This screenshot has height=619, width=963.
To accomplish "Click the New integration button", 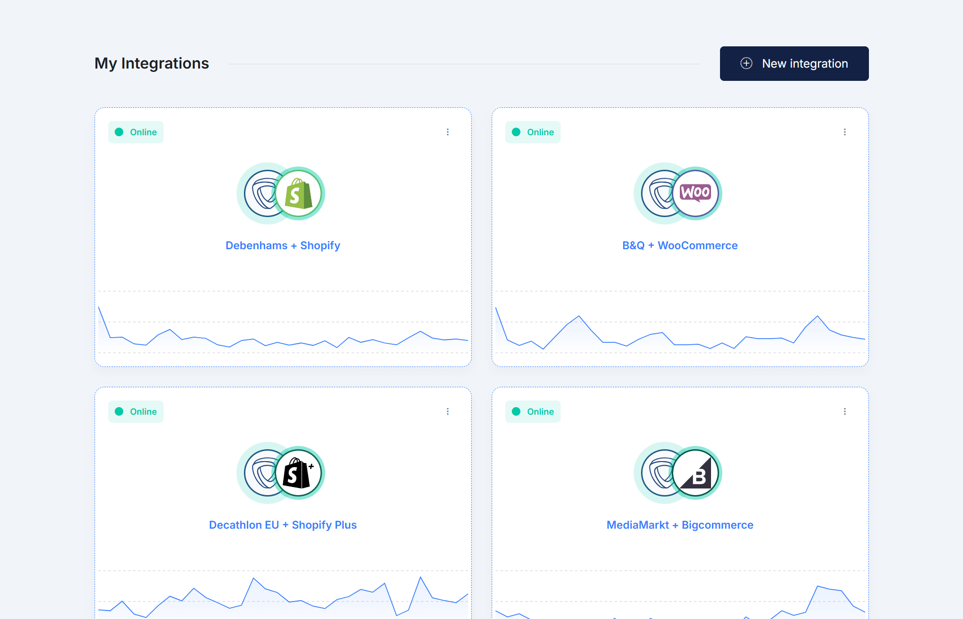I will [794, 63].
